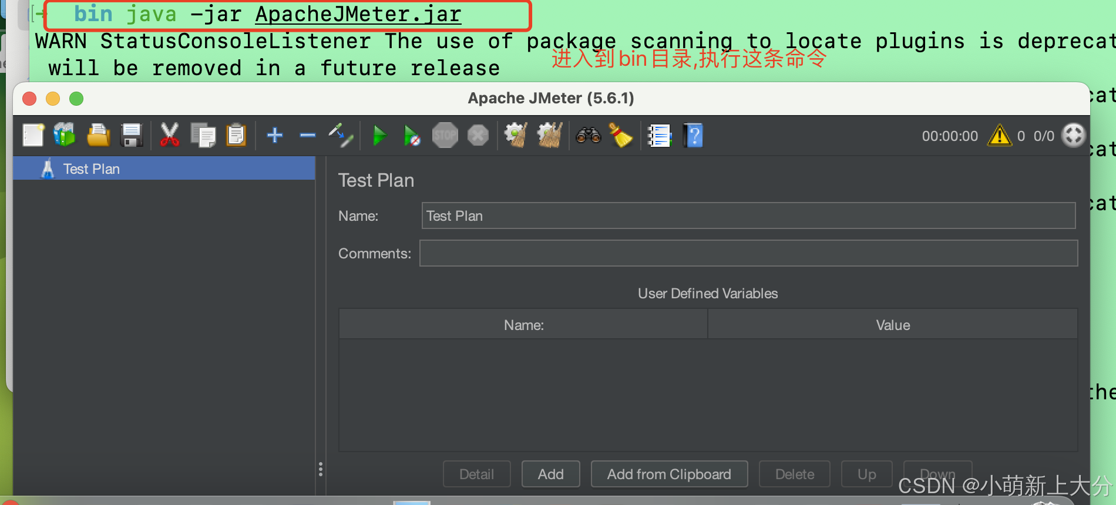
Task: Click the Up button
Action: [x=867, y=474]
